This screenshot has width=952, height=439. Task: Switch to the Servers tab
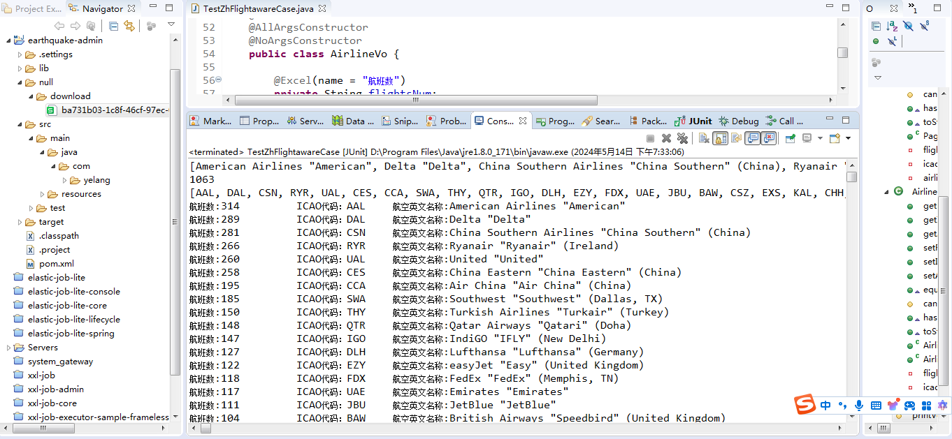[305, 121]
